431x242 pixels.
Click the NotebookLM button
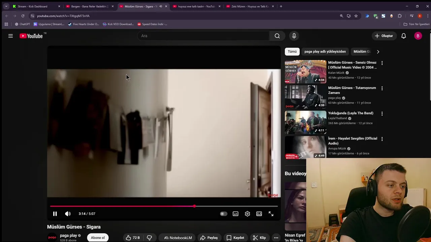click(178, 238)
